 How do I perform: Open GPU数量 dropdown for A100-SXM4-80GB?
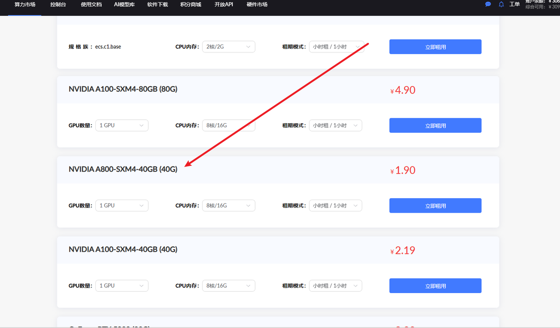click(122, 125)
